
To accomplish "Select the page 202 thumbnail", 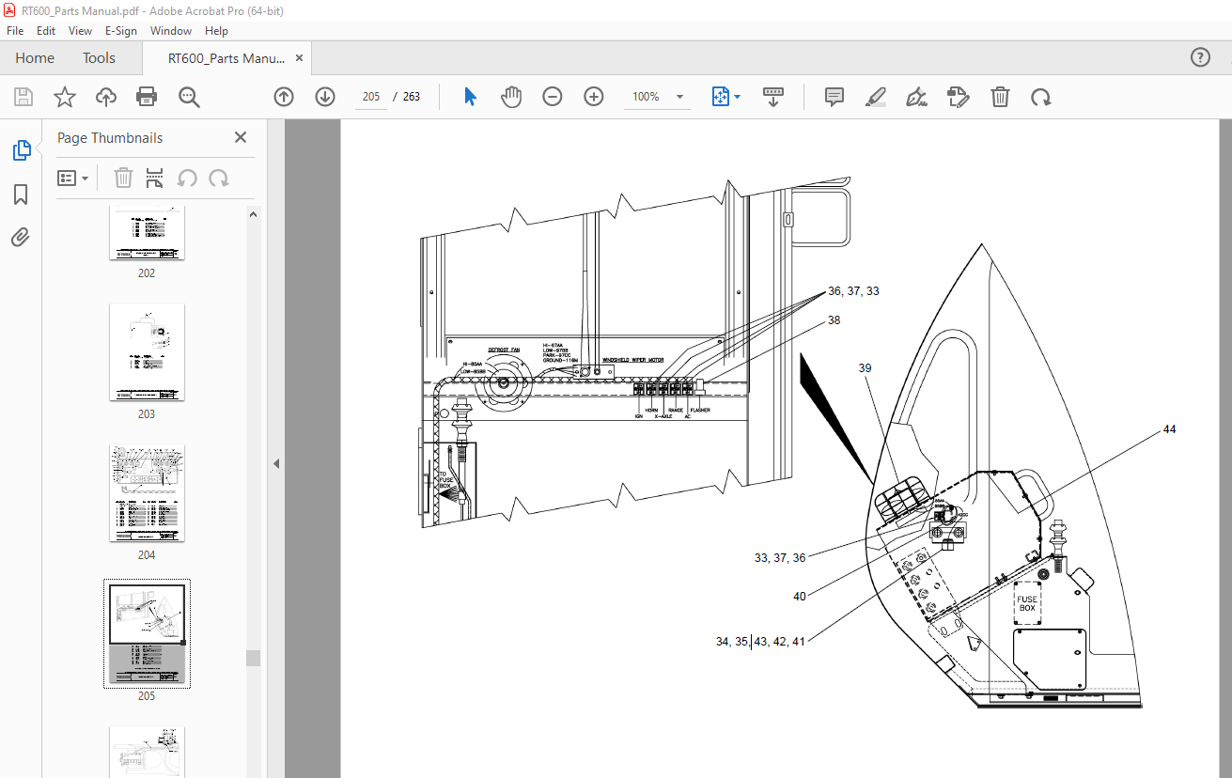I will [x=147, y=234].
